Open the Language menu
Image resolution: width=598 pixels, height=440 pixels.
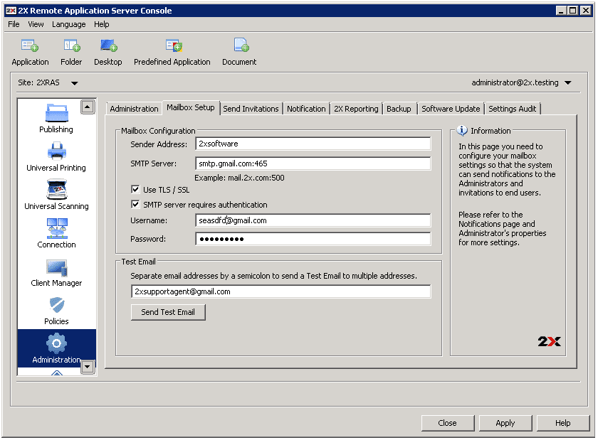coord(69,24)
